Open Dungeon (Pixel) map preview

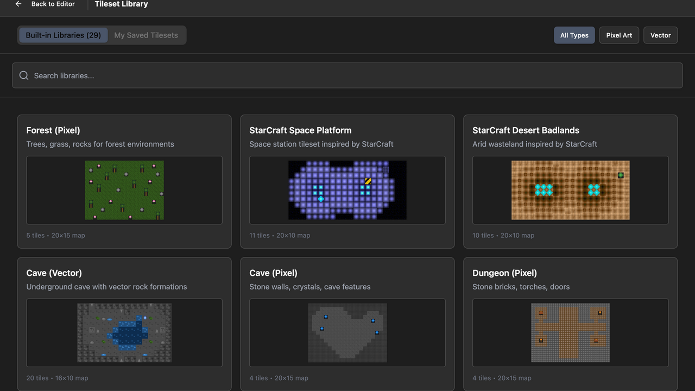[571, 333]
